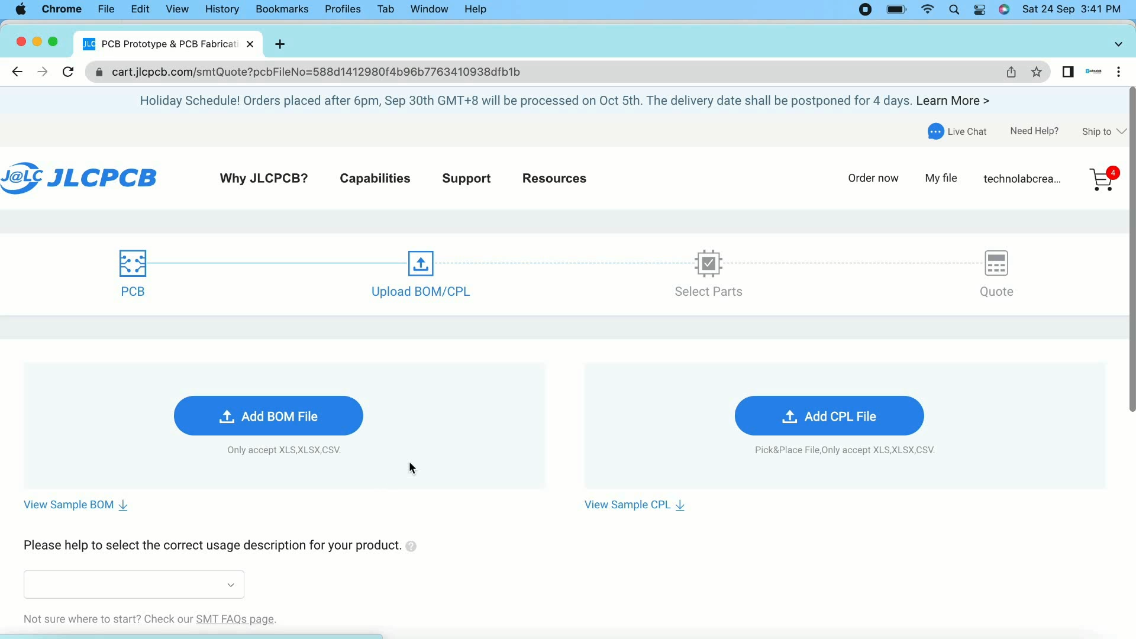Screen dimensions: 1136x639
Task: Open the Chrome three-dot menu
Action: [1118, 72]
